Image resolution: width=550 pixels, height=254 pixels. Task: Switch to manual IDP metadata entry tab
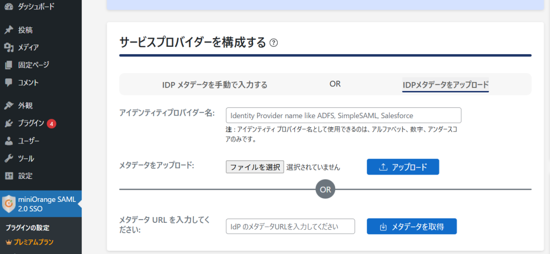click(x=215, y=84)
